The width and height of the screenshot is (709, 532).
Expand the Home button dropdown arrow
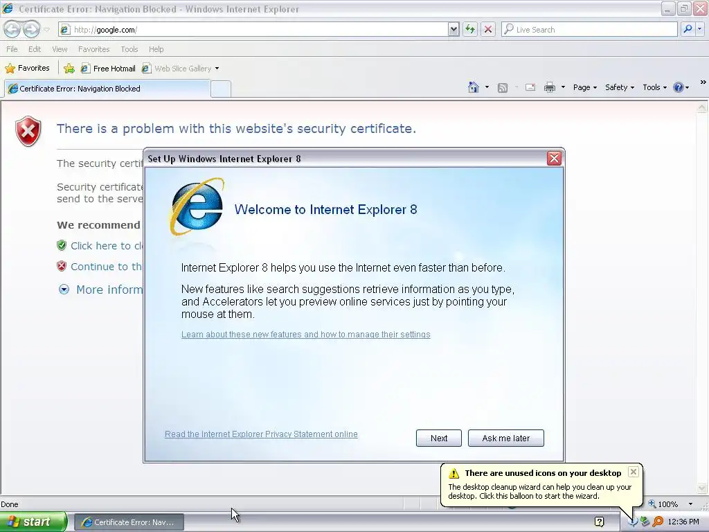click(x=487, y=87)
